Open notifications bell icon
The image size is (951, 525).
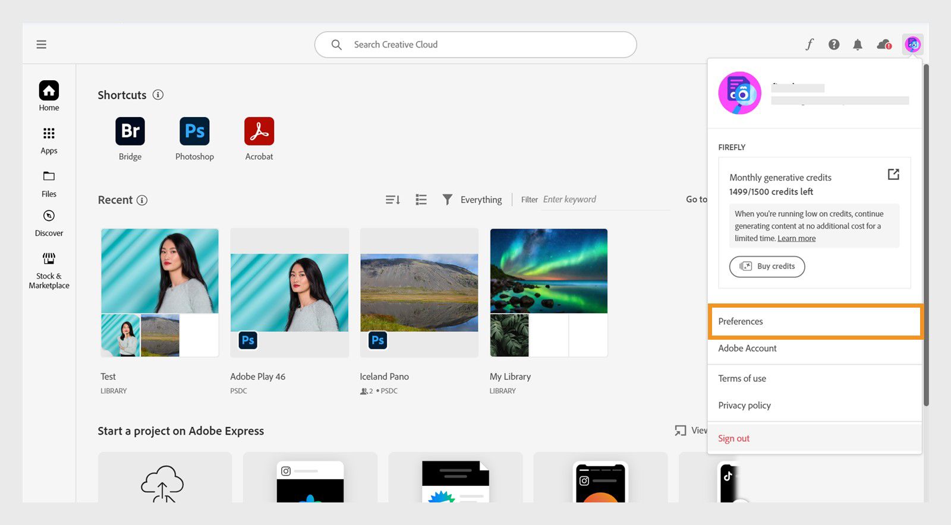coord(858,45)
